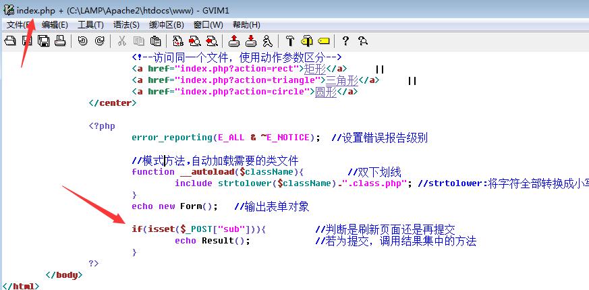589x290 pixels.
Task: Click the Find Next toolbar icon
Action: click(195, 40)
